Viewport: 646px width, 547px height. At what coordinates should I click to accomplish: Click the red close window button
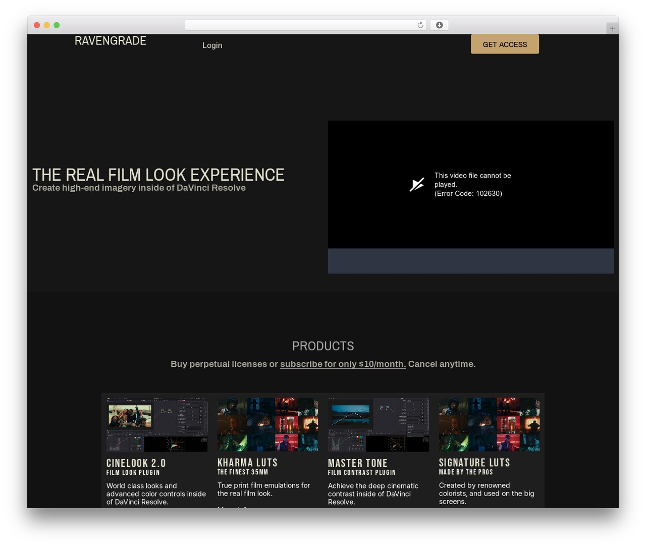pos(37,25)
